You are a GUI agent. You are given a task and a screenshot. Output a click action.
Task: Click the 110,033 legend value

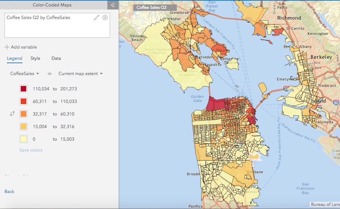click(69, 101)
